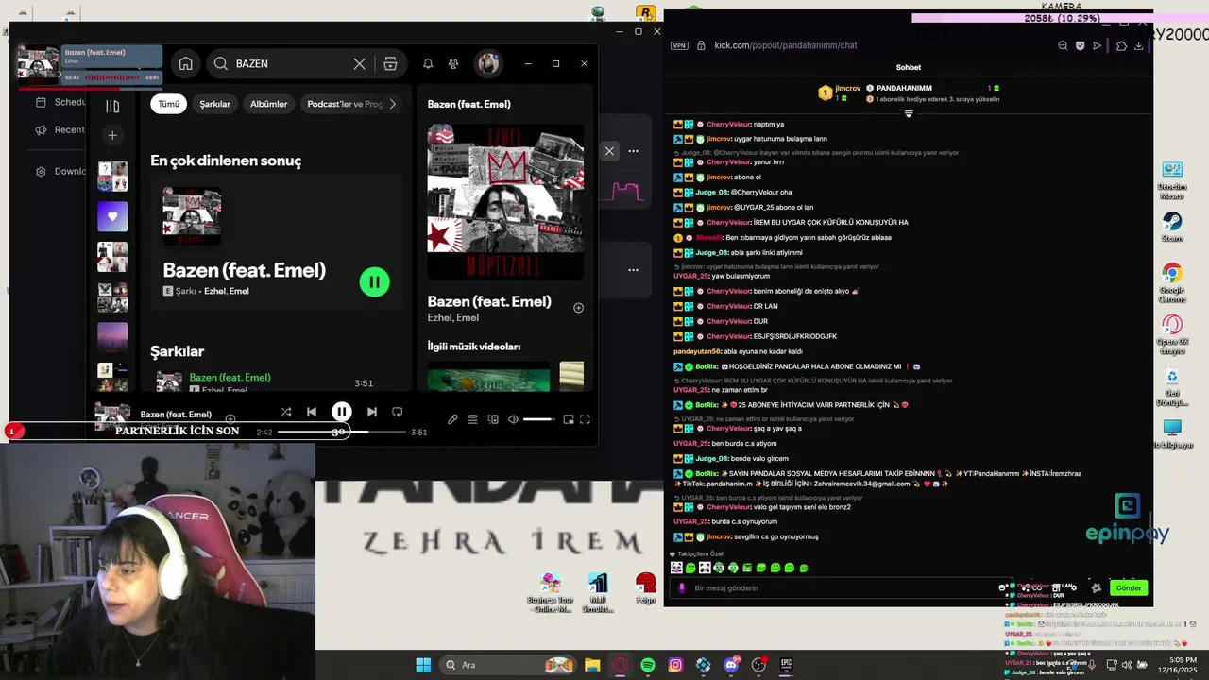
Task: Open Business Tour desktop shortcut
Action: (x=550, y=592)
